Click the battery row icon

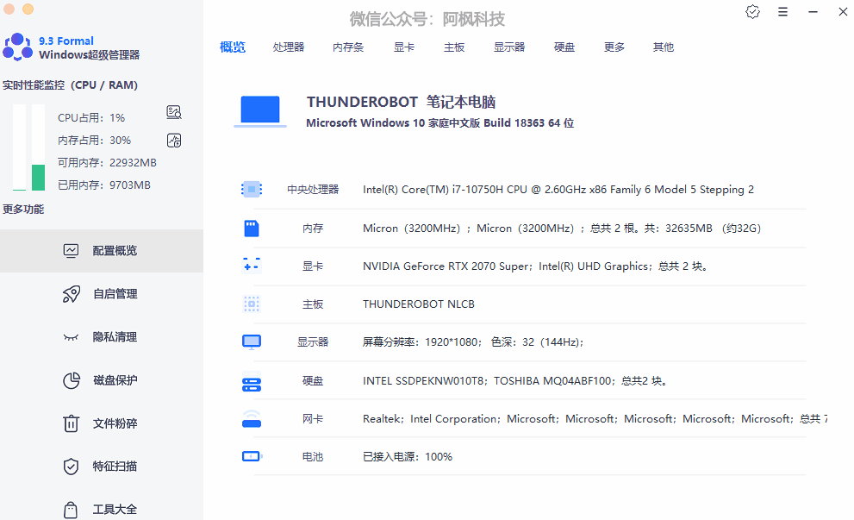(251, 456)
